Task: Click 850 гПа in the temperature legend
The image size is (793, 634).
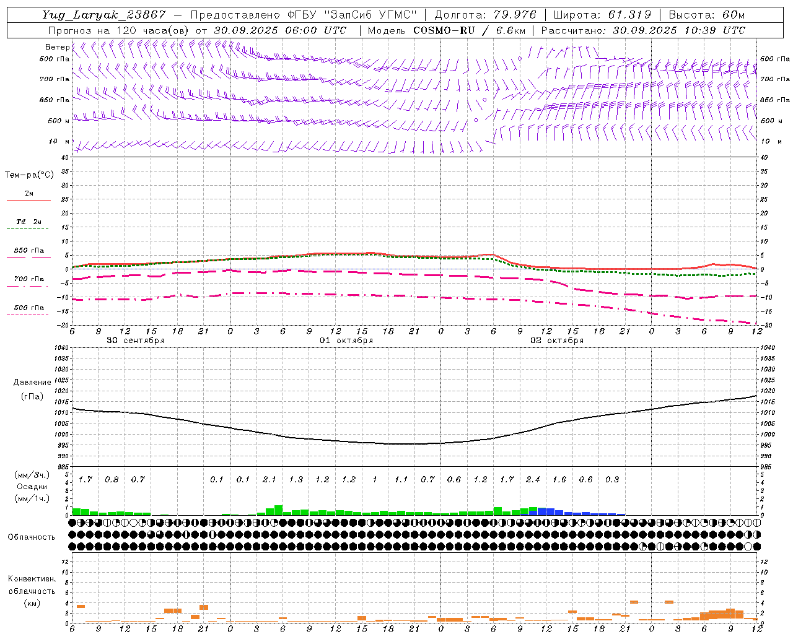Action: [x=29, y=251]
